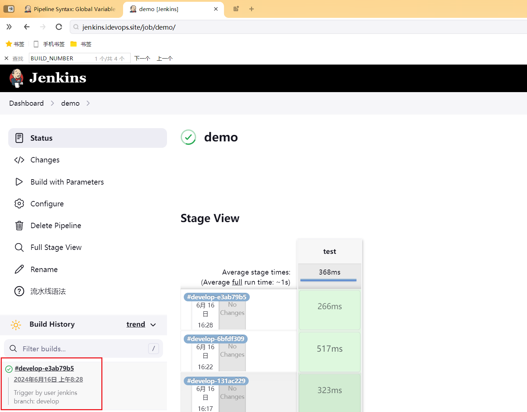Open the #develop-6bfdf309 stage view badge
Viewport: 527px width, 412px height.
216,339
